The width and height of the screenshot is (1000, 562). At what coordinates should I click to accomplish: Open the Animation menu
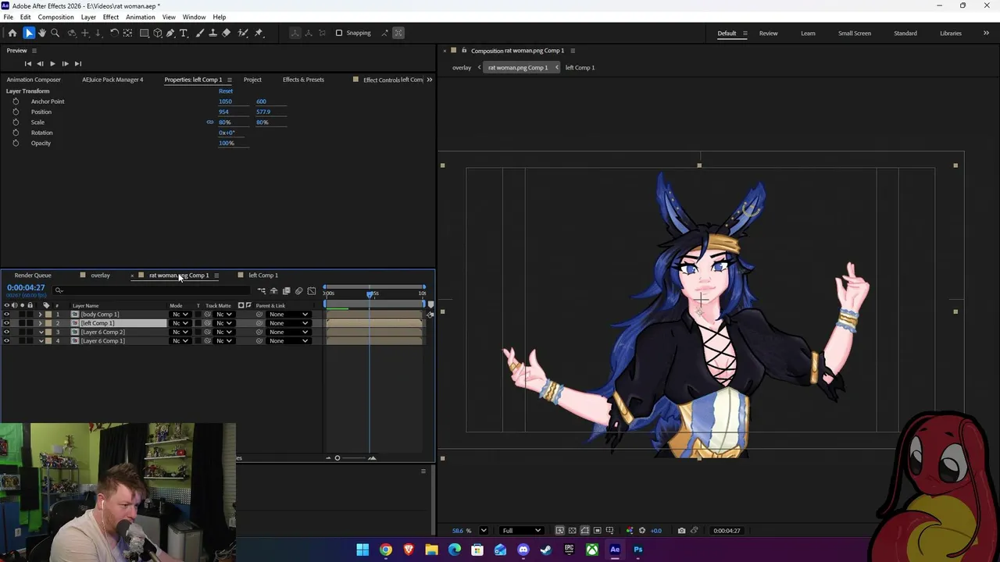(140, 17)
